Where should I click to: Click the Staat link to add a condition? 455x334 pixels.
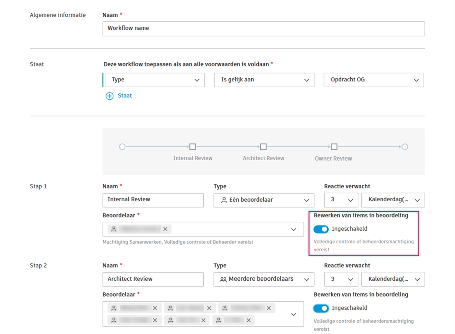(124, 95)
